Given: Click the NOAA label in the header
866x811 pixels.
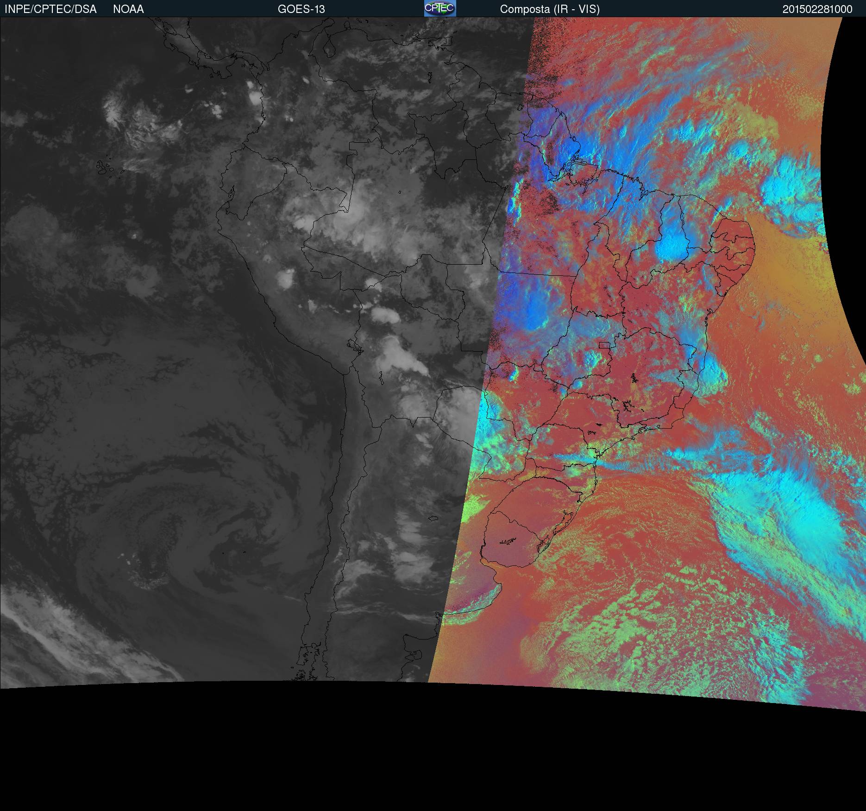Looking at the screenshot, I should coord(128,9).
